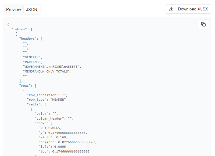This screenshot has height=156, width=215.
Task: Click the Download XLSX button
Action: click(188, 9)
